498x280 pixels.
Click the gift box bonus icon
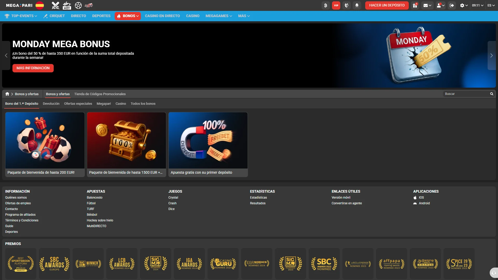click(415, 5)
